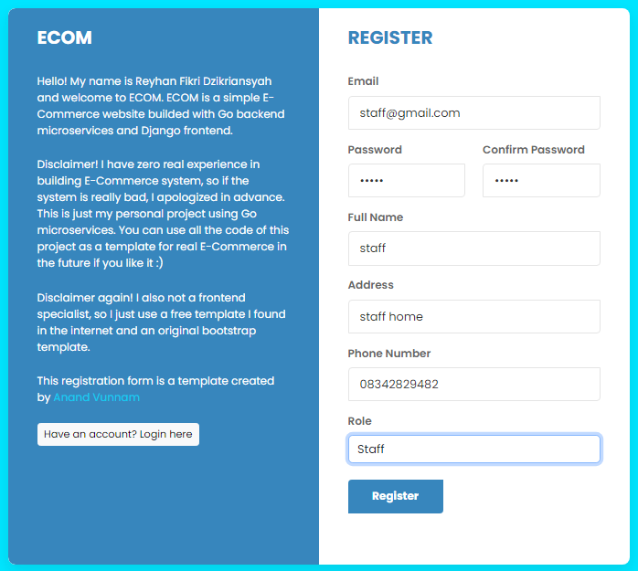
Task: Click 'Have an account? Login here' button
Action: [118, 434]
